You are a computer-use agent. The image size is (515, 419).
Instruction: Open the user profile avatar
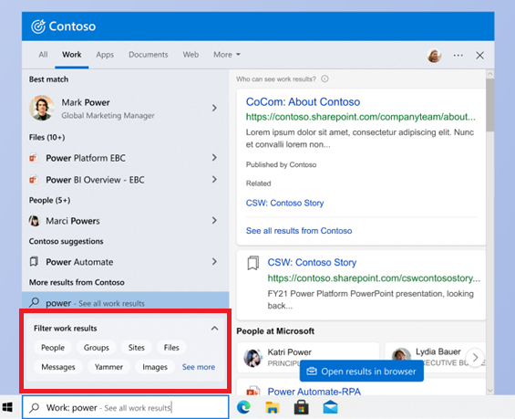coord(434,56)
